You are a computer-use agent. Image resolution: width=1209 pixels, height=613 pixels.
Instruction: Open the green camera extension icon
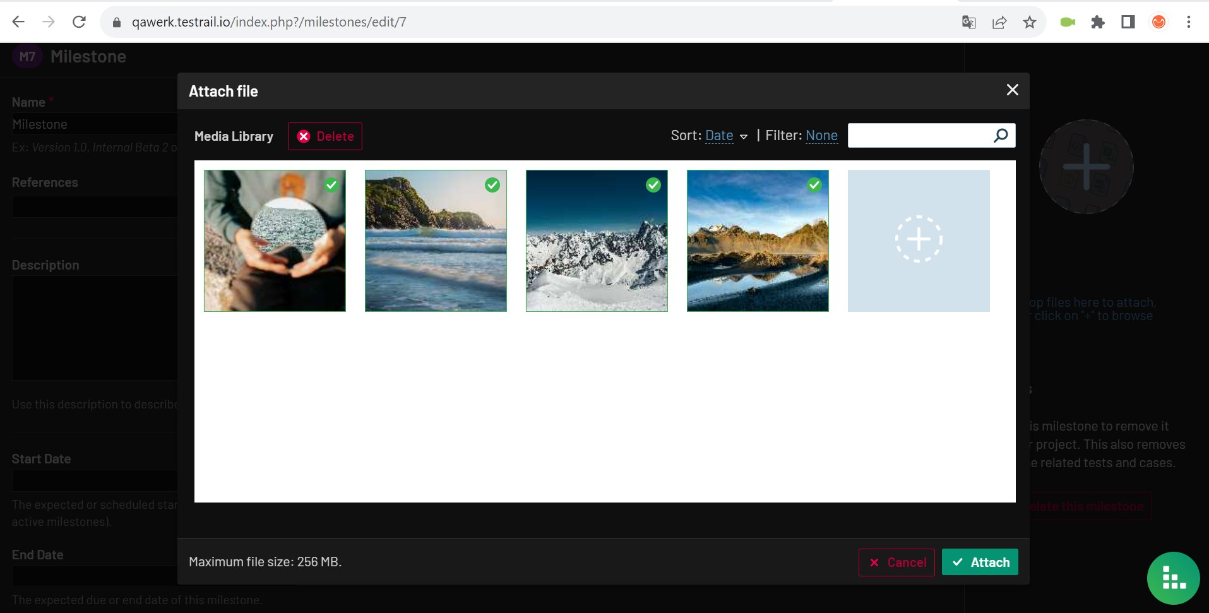pos(1068,22)
